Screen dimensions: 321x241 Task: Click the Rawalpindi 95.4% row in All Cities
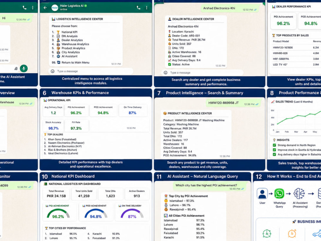184,229
